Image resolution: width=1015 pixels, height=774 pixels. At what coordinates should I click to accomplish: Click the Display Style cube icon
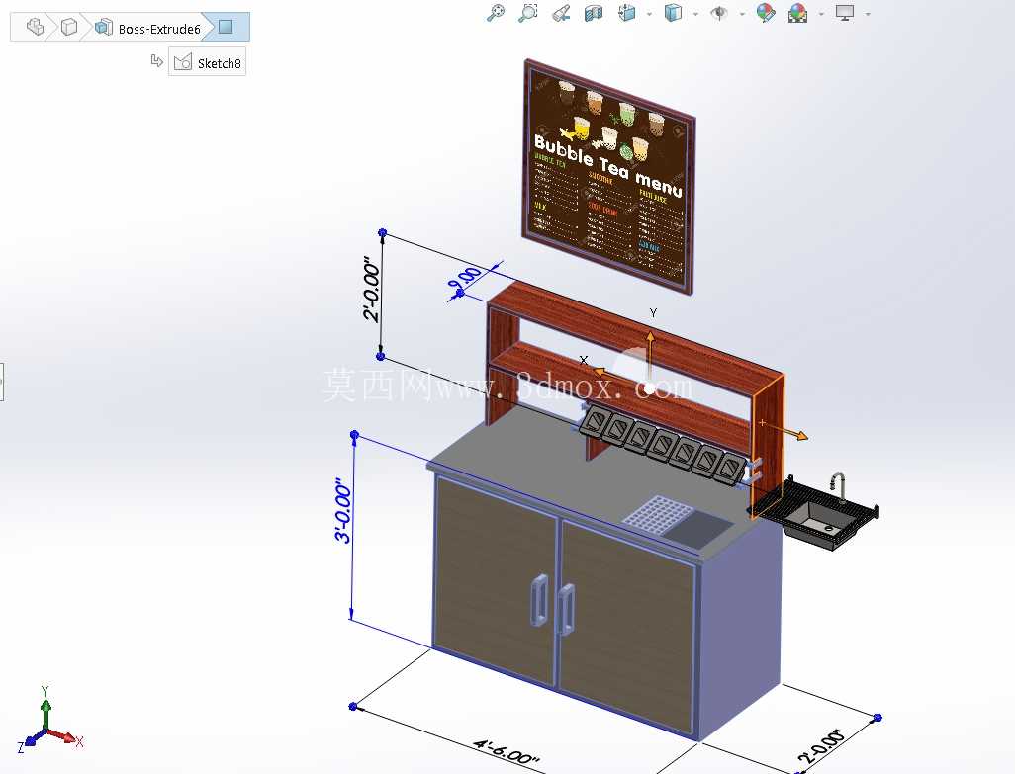(674, 12)
